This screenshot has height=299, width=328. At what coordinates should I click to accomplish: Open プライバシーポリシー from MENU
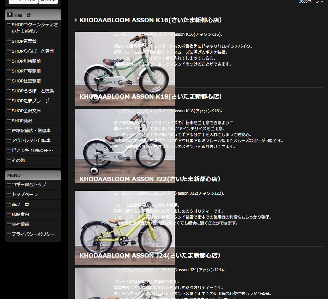[x=33, y=234]
